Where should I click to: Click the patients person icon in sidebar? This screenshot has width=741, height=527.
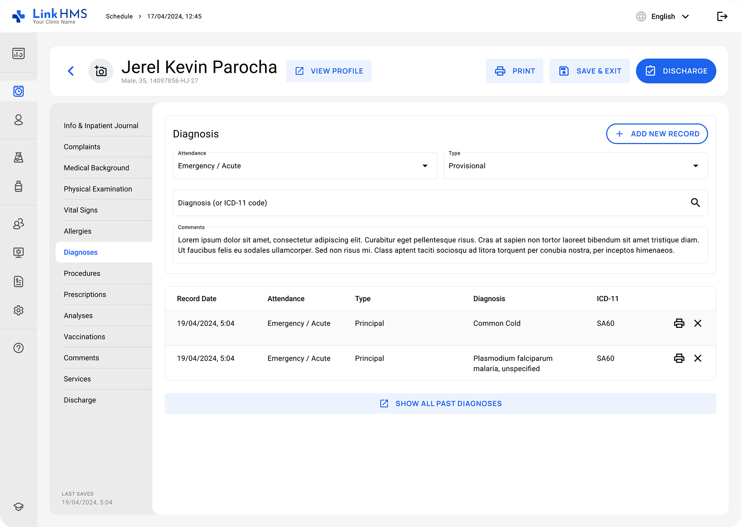point(18,120)
